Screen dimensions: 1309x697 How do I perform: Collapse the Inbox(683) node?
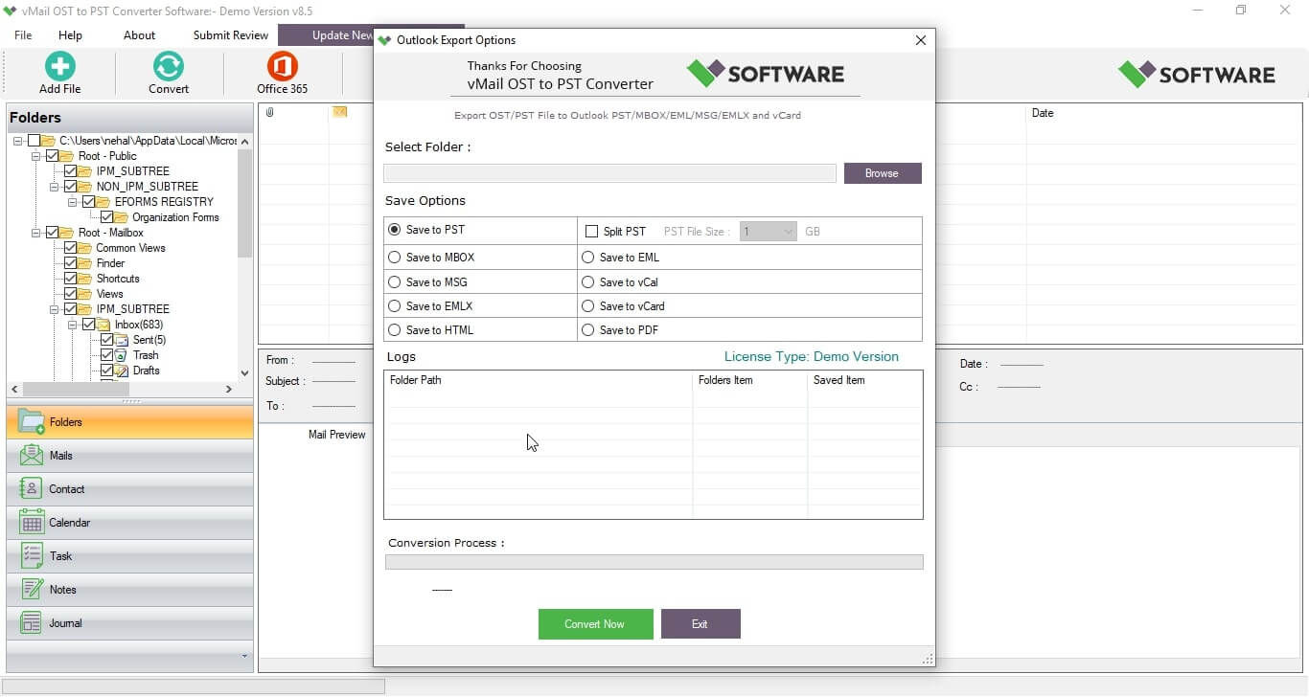coord(73,325)
